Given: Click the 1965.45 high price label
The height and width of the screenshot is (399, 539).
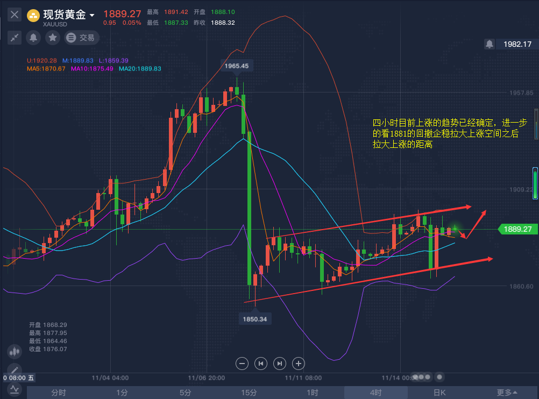Looking at the screenshot, I should [x=237, y=66].
